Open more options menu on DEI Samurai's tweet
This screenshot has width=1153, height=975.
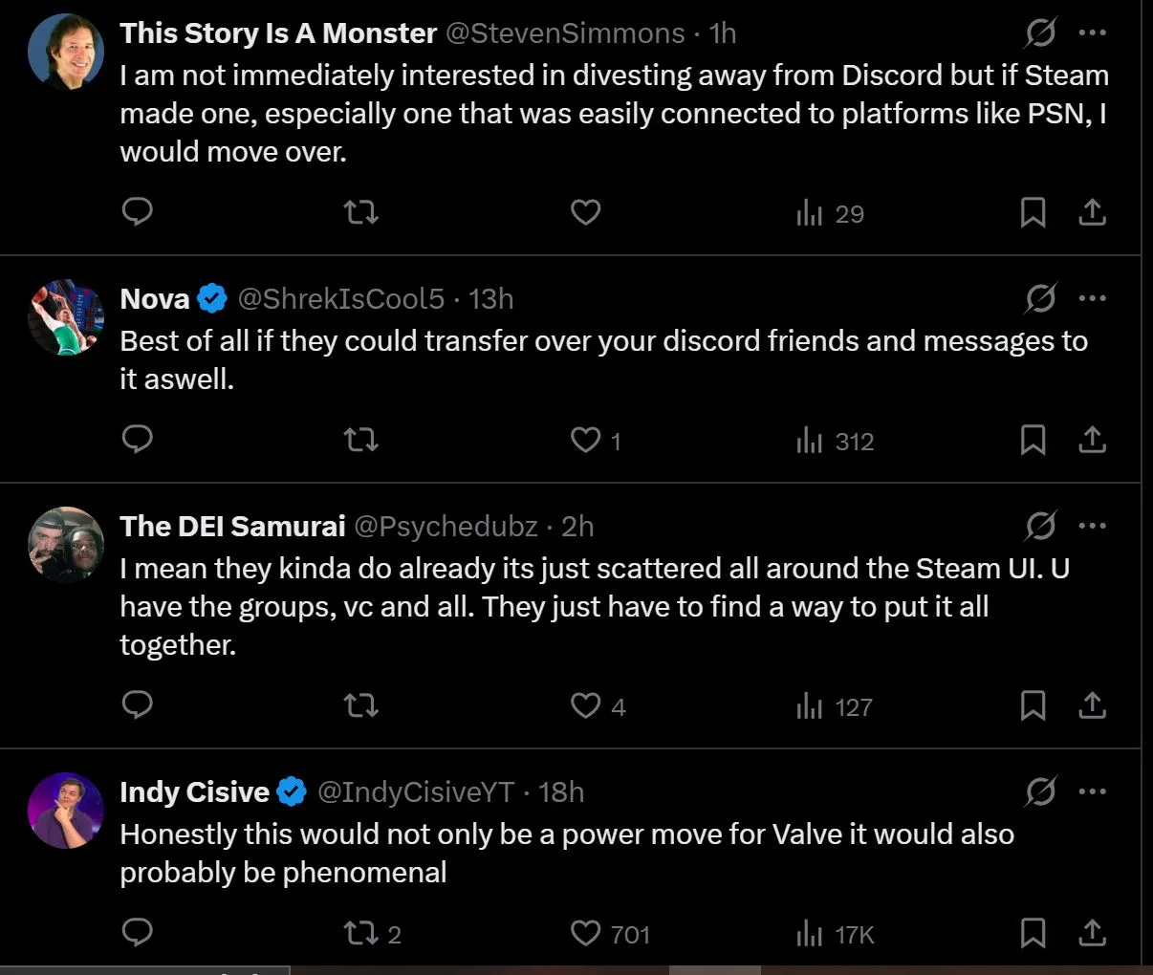1092,526
